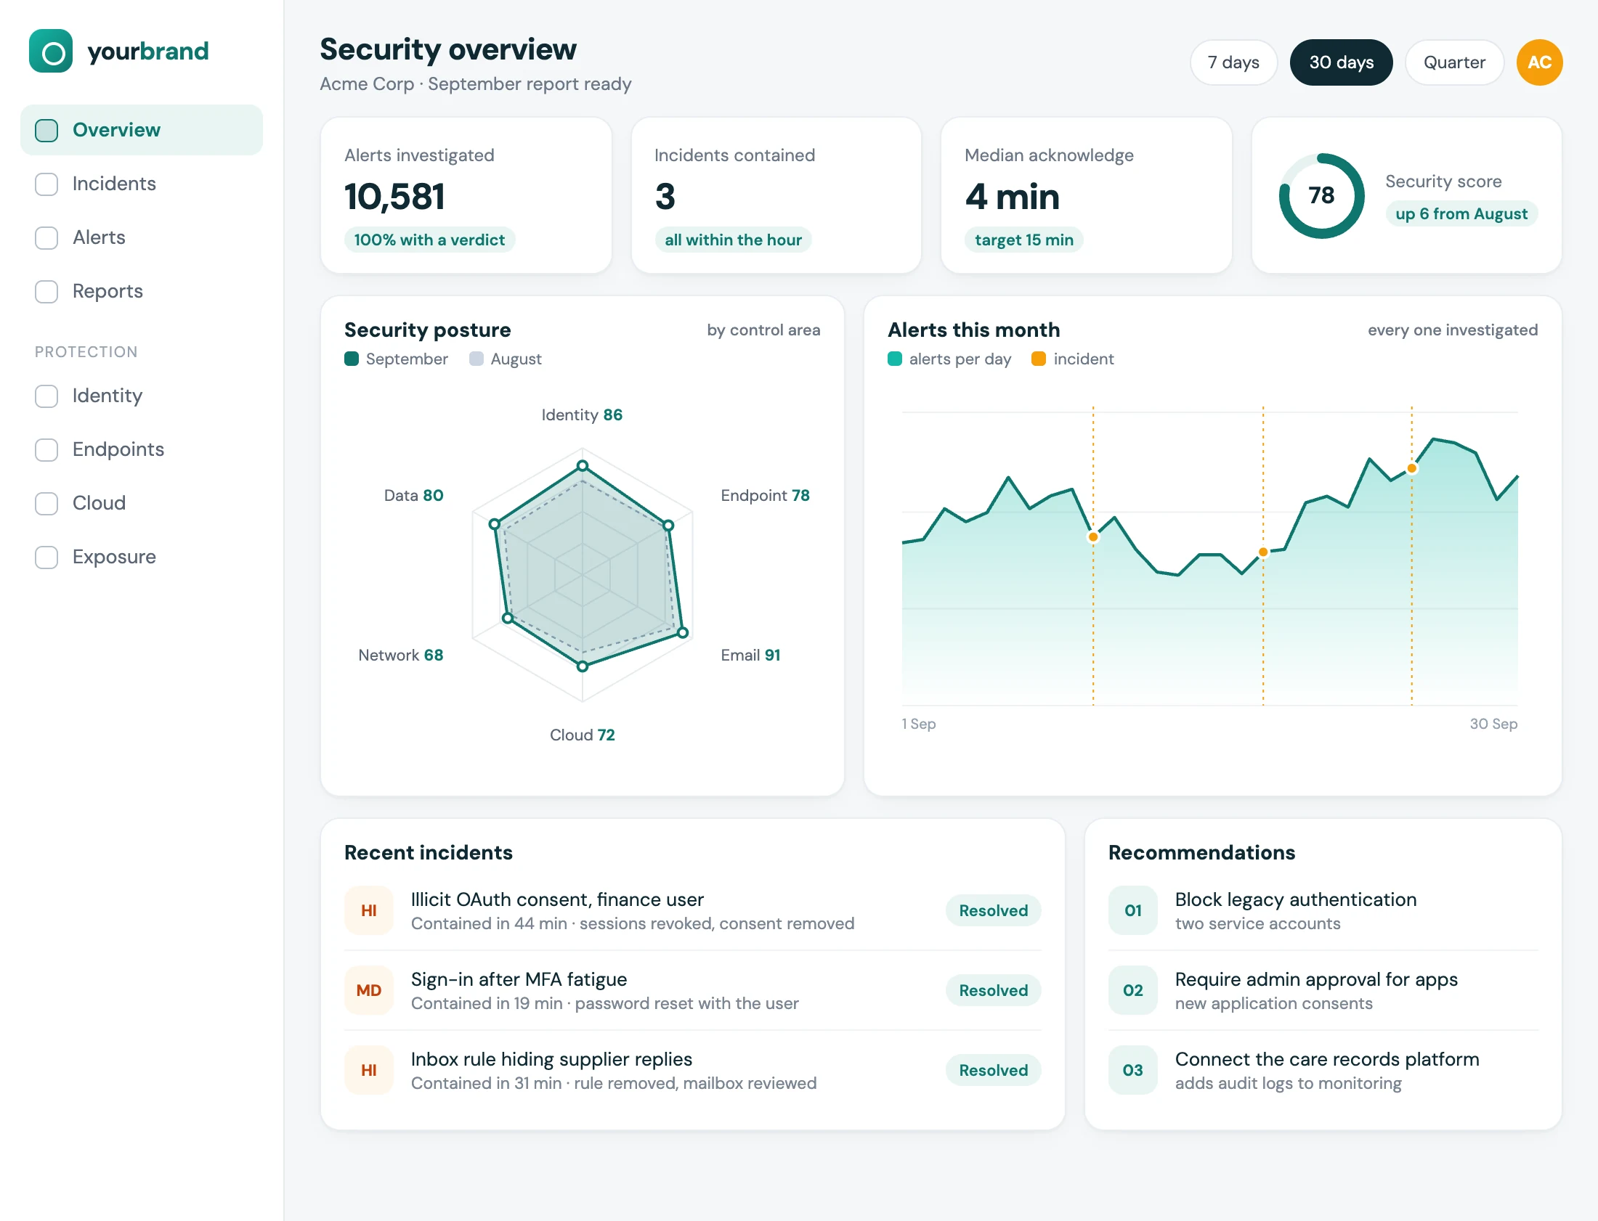The image size is (1598, 1221).
Task: Click the Exposure sidebar icon square
Action: click(x=46, y=558)
